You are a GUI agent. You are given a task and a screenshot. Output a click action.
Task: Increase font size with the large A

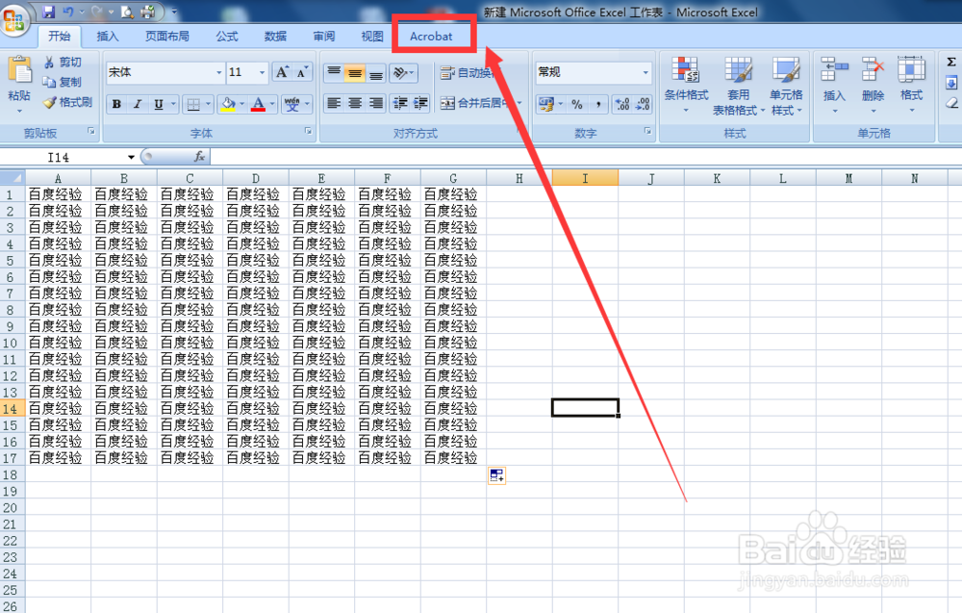click(x=282, y=72)
